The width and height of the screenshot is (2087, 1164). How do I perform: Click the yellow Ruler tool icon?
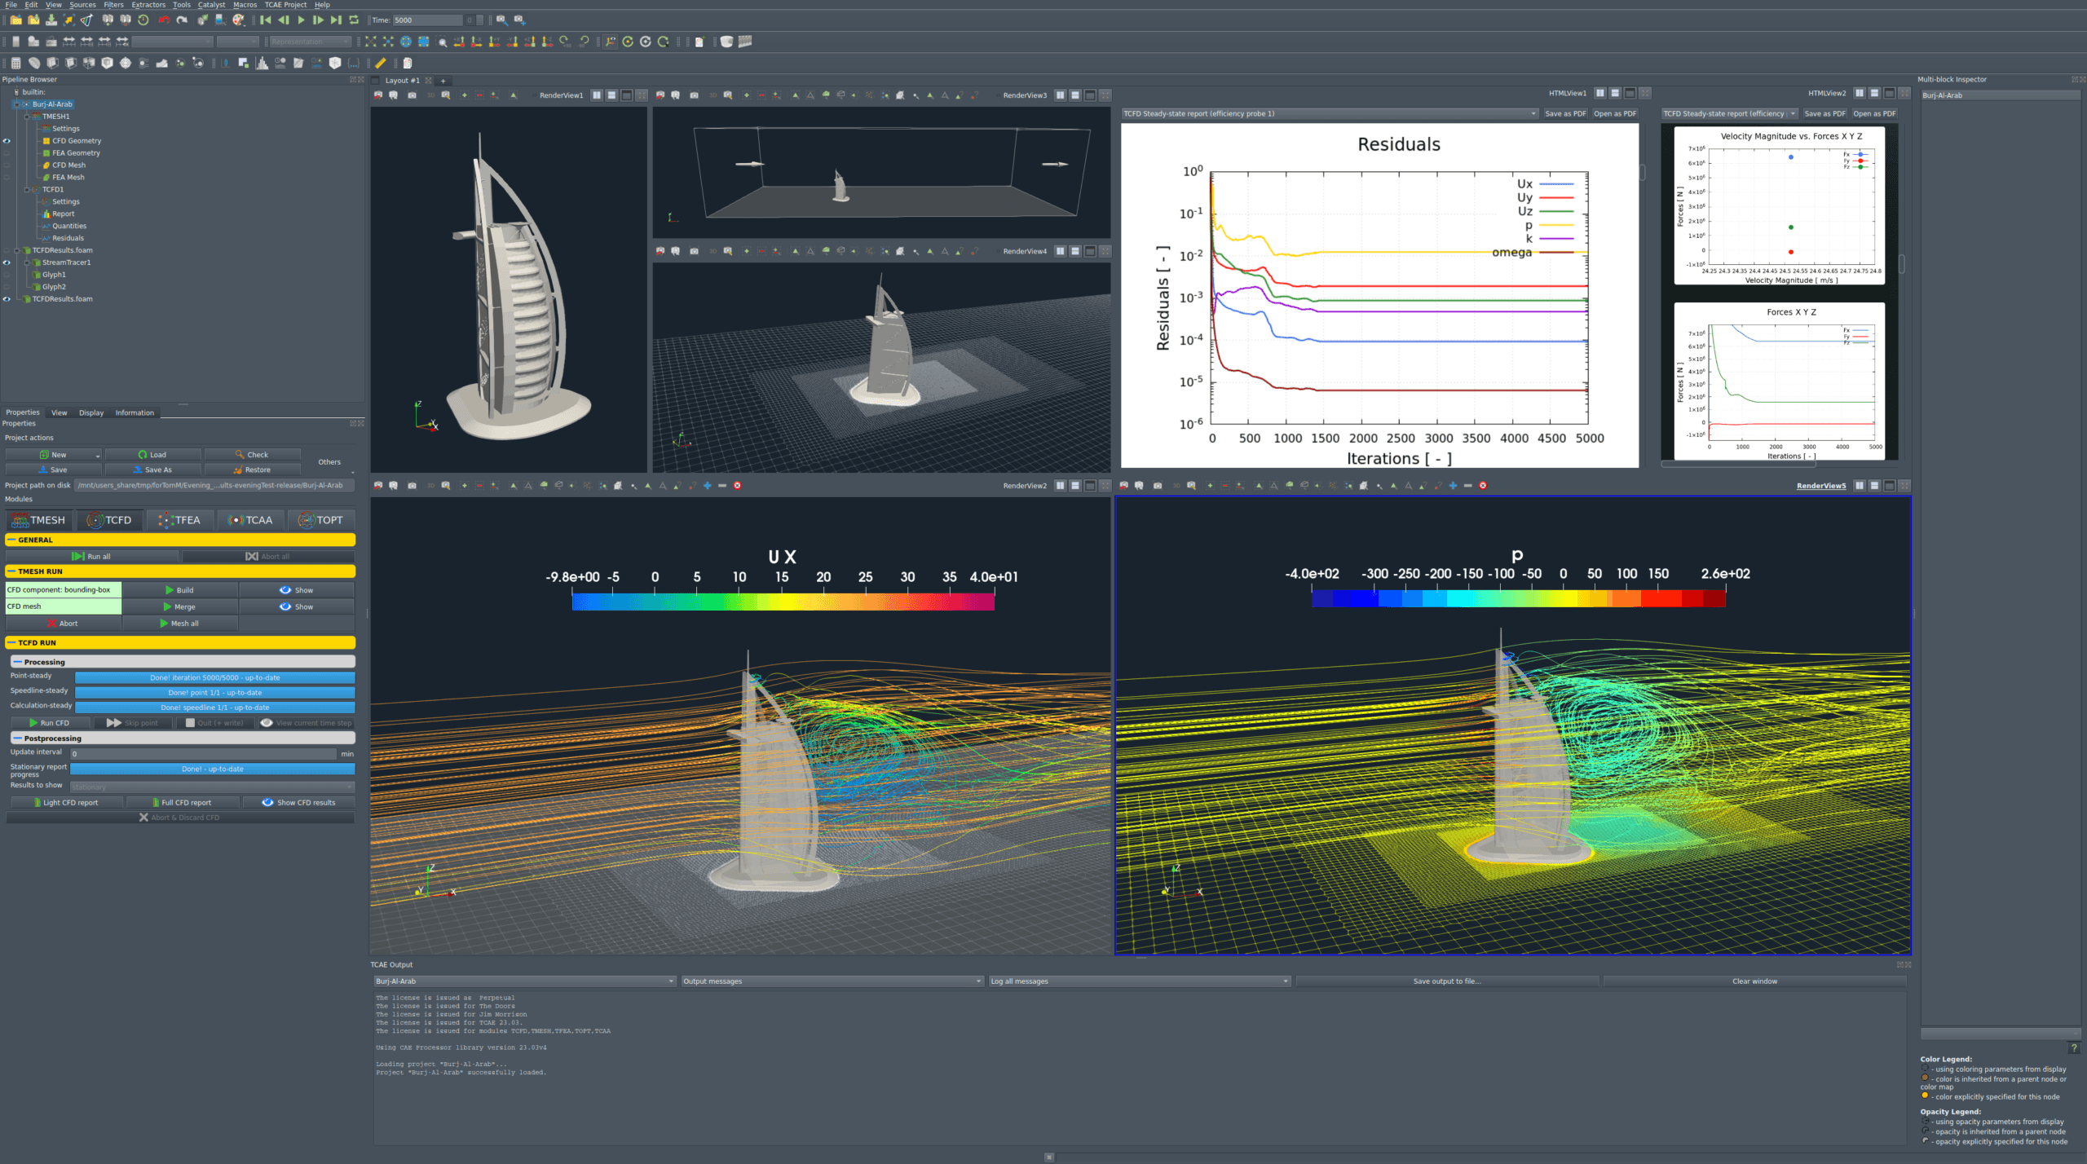click(x=380, y=63)
